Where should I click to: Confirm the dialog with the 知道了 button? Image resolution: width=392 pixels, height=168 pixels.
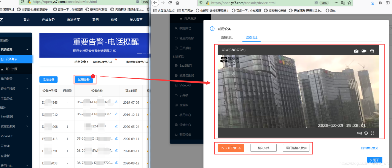coord(374,160)
